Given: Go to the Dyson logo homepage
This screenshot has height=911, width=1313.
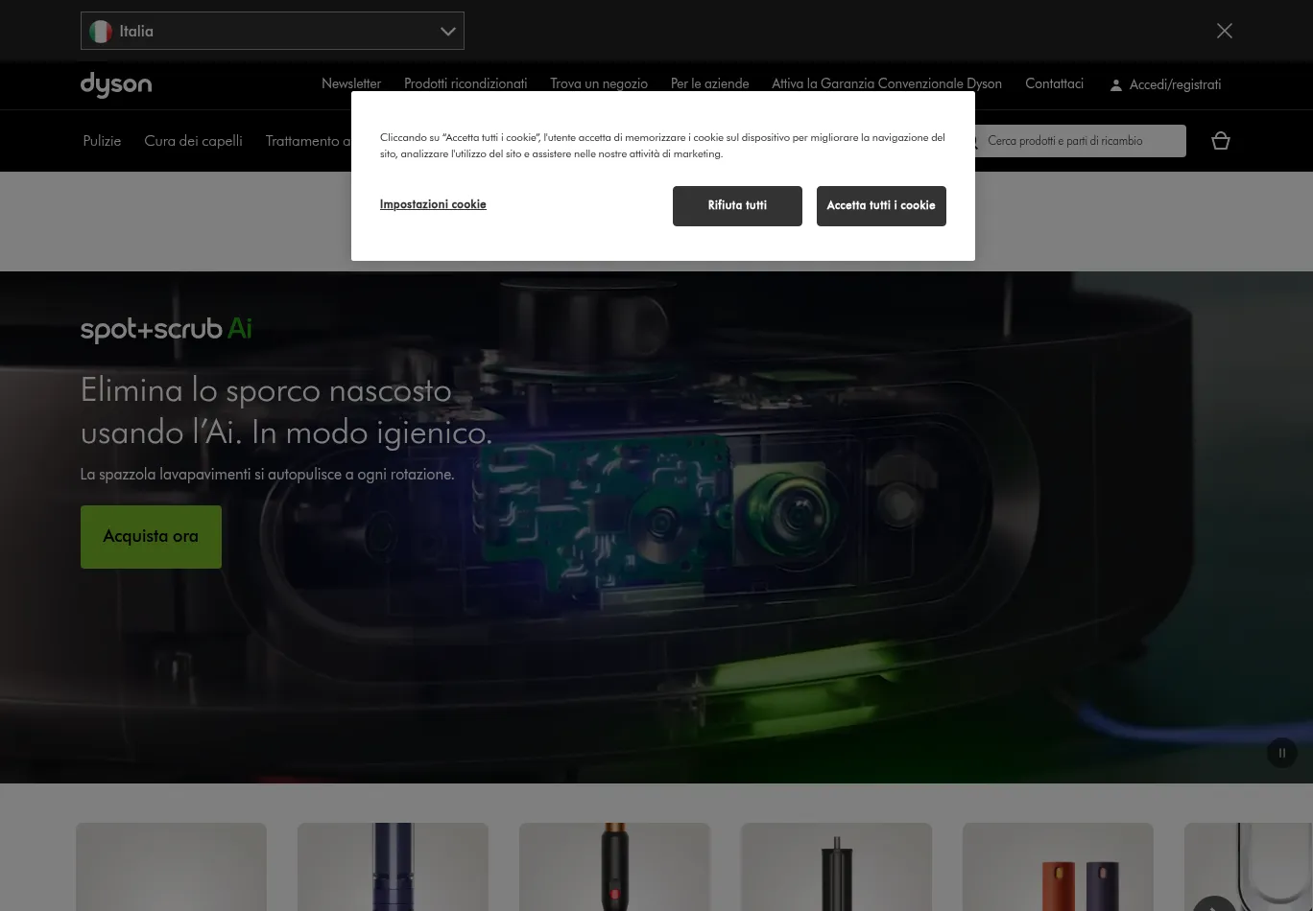Looking at the screenshot, I should pyautogui.click(x=116, y=85).
